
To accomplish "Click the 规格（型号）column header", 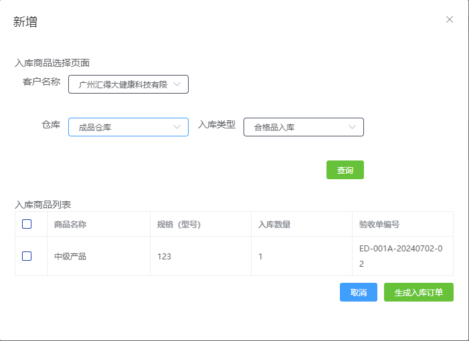I will click(x=179, y=224).
